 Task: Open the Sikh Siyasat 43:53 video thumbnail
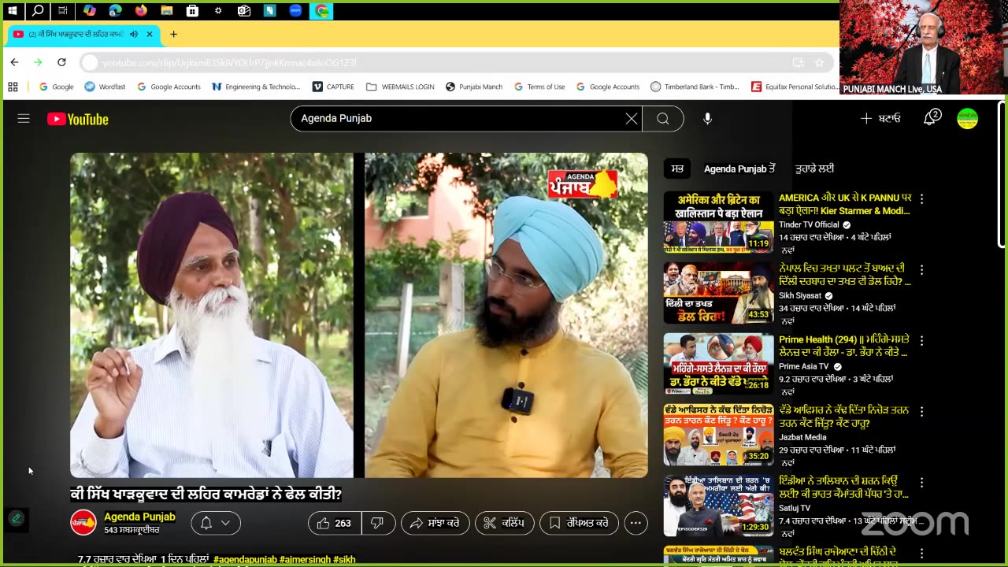[718, 293]
